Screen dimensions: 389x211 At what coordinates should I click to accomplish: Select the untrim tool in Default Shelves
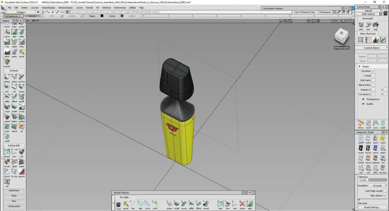pyautogui.click(x=242, y=205)
